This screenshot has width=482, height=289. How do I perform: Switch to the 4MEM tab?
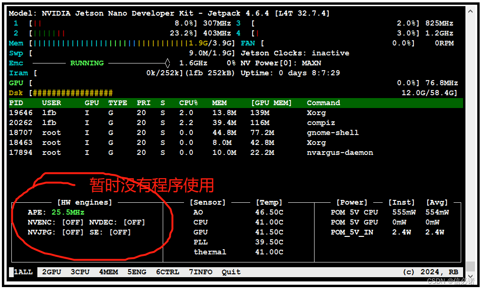click(108, 272)
